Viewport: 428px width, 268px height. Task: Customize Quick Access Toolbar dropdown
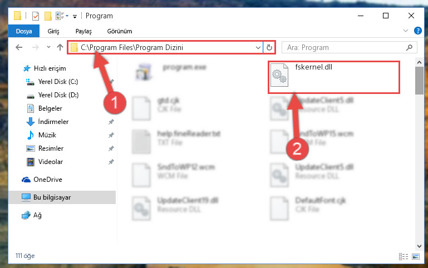click(x=75, y=16)
